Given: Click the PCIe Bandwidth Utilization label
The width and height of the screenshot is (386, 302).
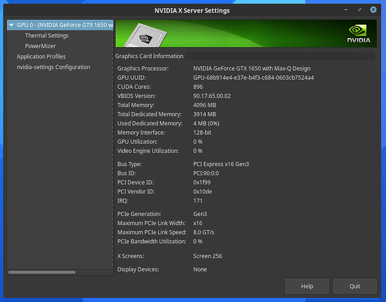Looking at the screenshot, I should (x=151, y=242).
